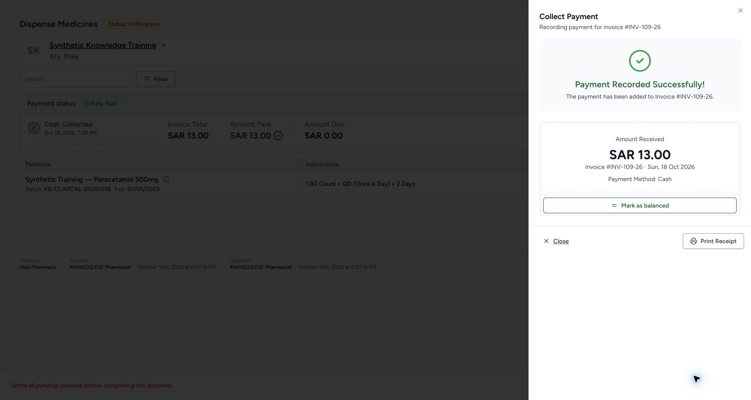Click the Amount Paid verified check icon
The image size is (751, 400).
[278, 136]
